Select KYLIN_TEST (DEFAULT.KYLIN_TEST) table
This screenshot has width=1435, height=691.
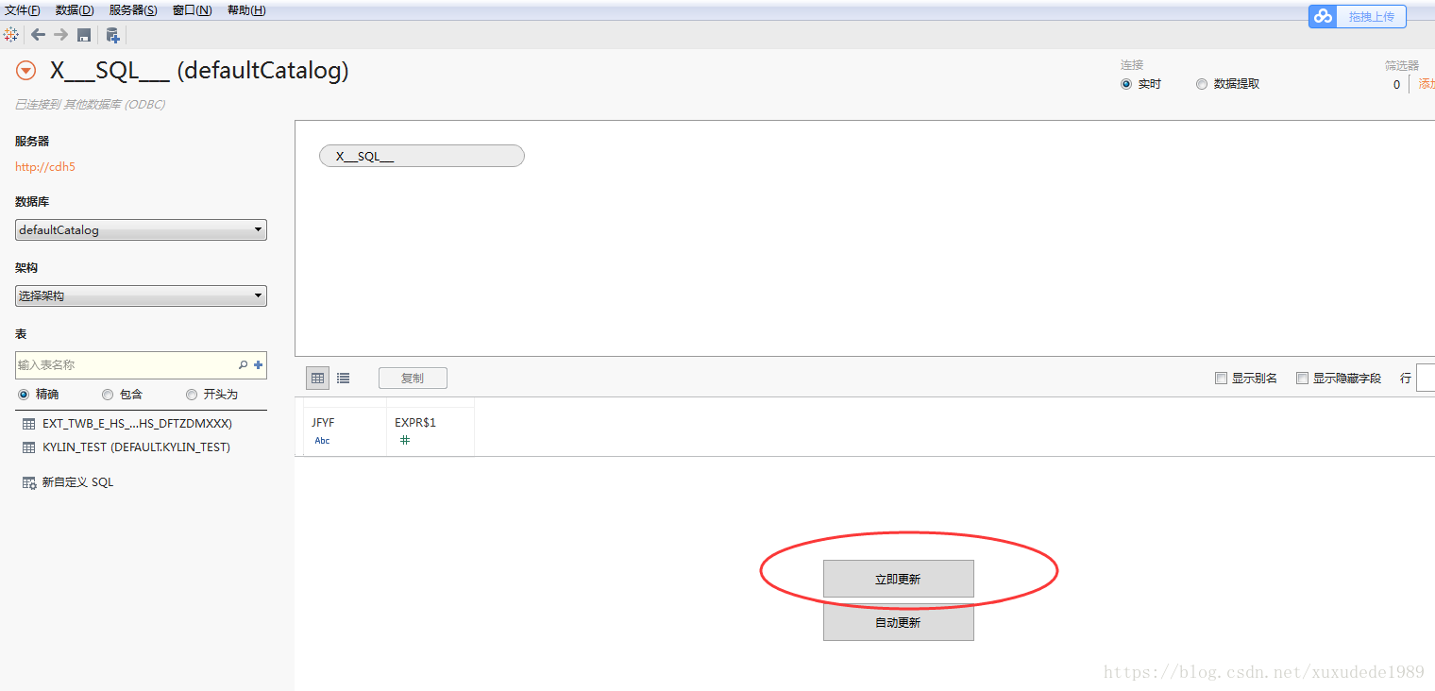pyautogui.click(x=137, y=447)
